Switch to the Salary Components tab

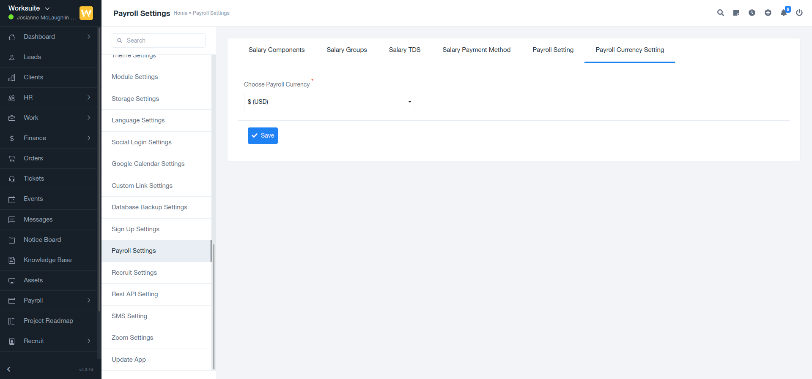click(x=277, y=50)
